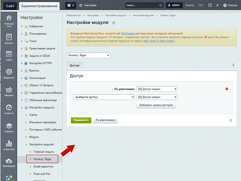Open the Аналитика chart icon
Viewport: 241px width, 181px height.
coord(9,145)
